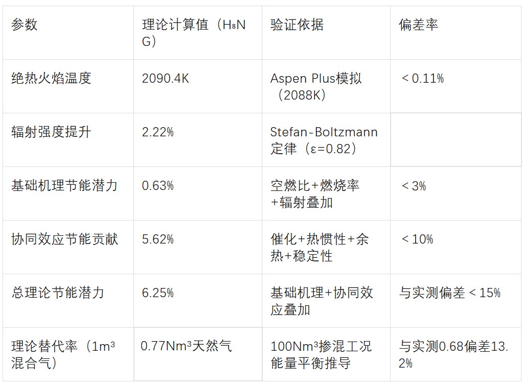Click the 100Nm³掺混工况能量平衡推导 cell
The width and height of the screenshot is (523, 386).
tap(321, 354)
